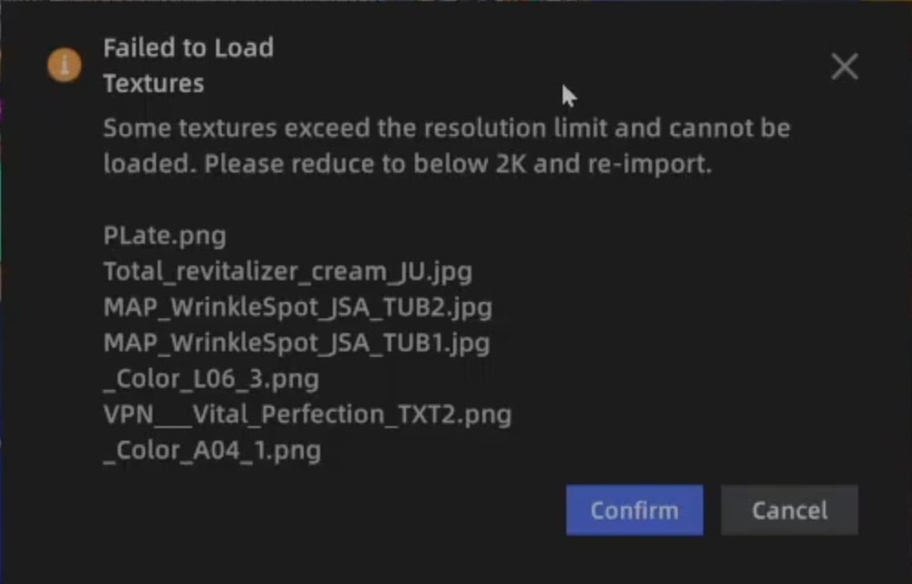Screen dimensions: 912x584
Task: Cancel the texture warning dialog
Action: coord(789,510)
